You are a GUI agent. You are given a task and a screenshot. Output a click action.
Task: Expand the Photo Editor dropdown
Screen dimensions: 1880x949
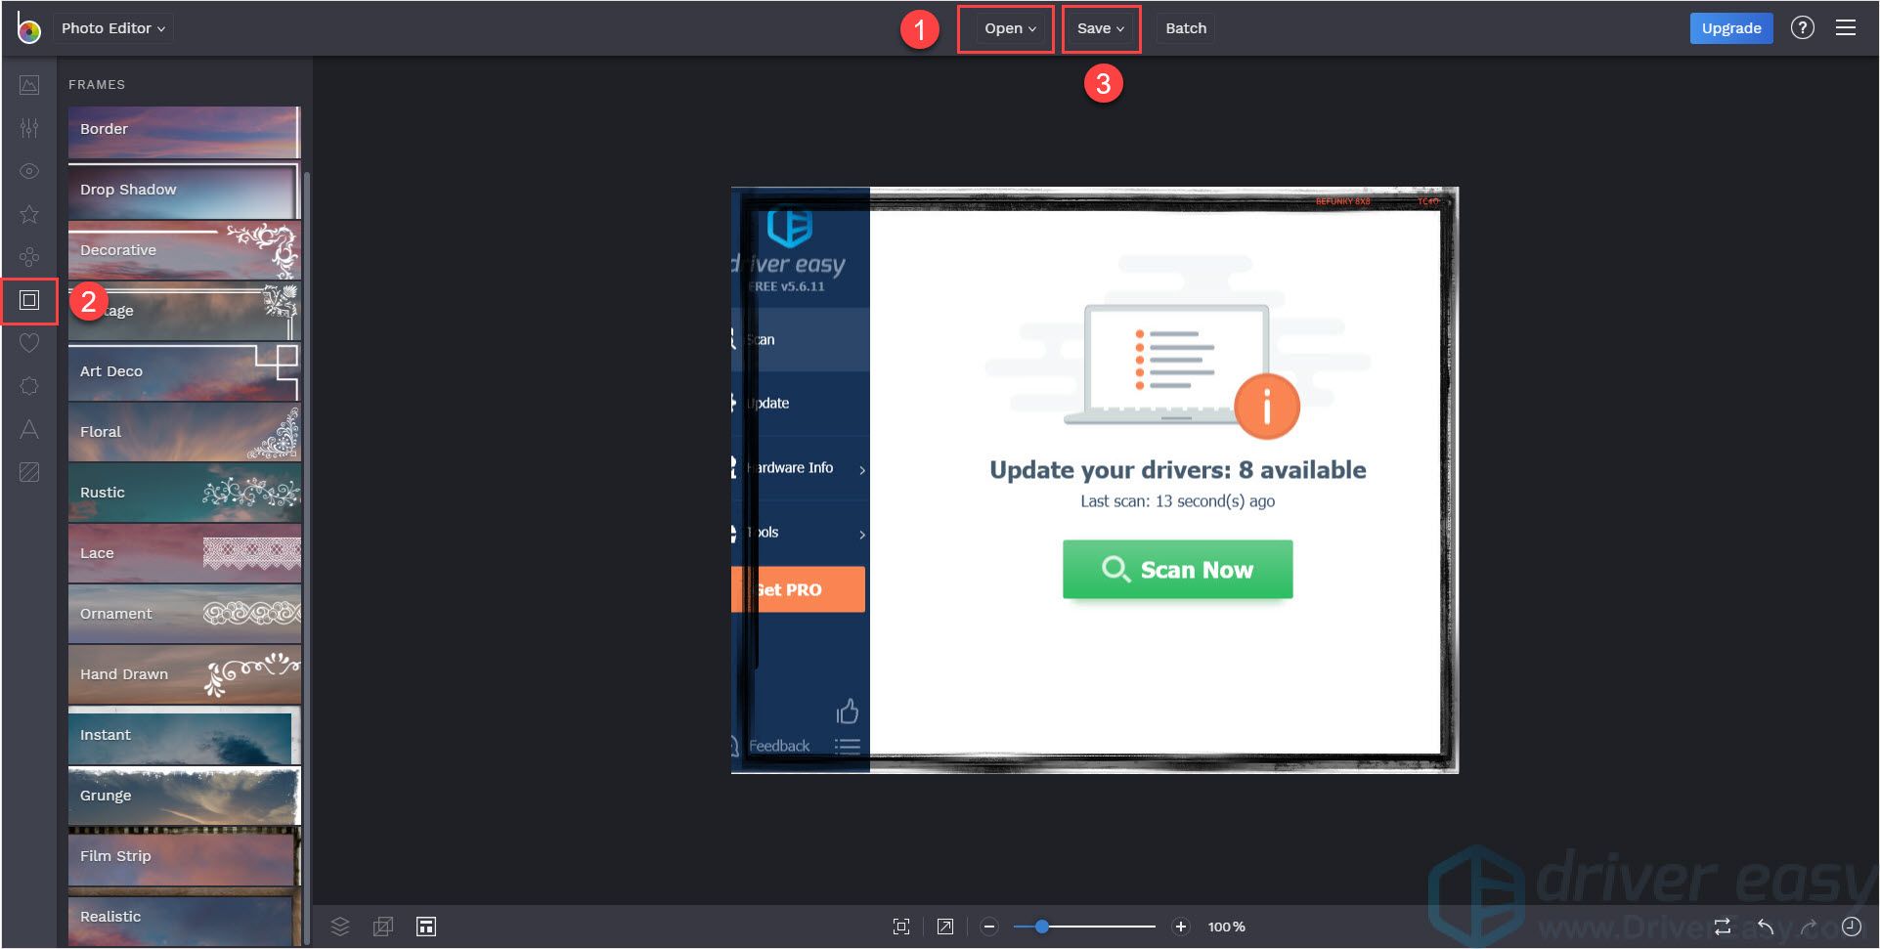coord(113,28)
